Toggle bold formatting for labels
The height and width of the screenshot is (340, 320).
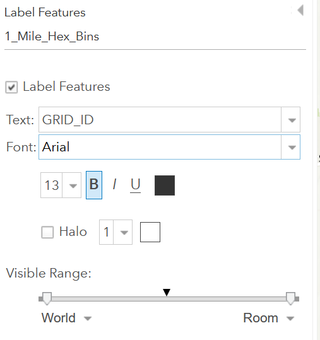click(x=94, y=185)
